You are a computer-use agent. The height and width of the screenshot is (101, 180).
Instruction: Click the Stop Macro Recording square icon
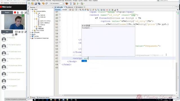109,10
